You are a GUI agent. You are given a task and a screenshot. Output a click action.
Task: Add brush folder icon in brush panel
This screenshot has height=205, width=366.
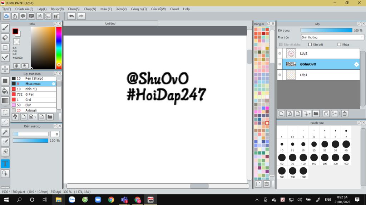pyautogui.click(x=50, y=117)
